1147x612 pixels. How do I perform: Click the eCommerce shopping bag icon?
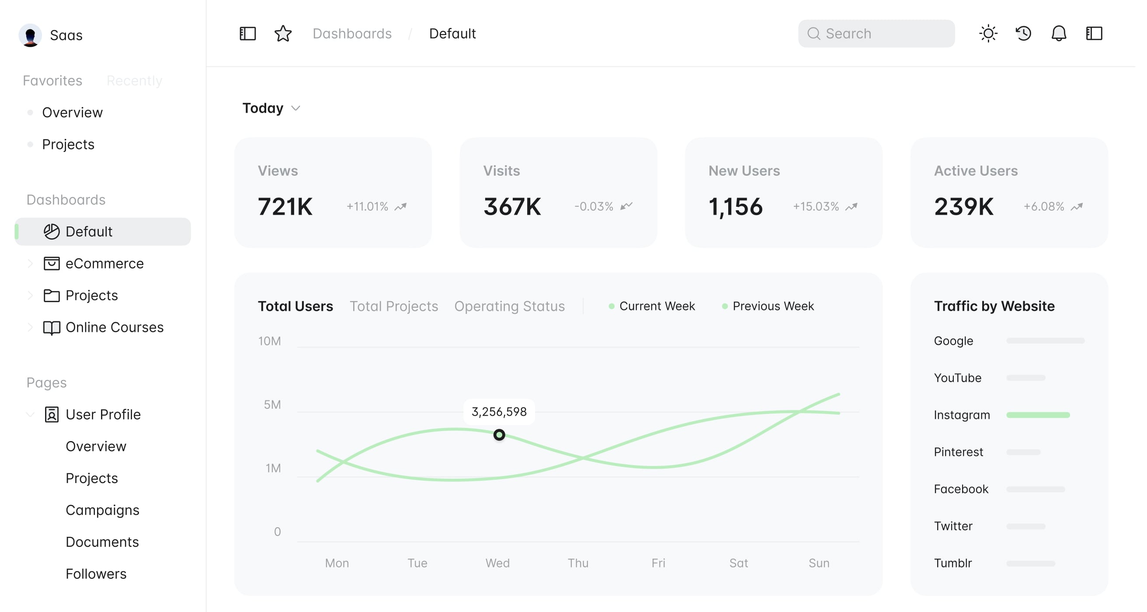(52, 263)
